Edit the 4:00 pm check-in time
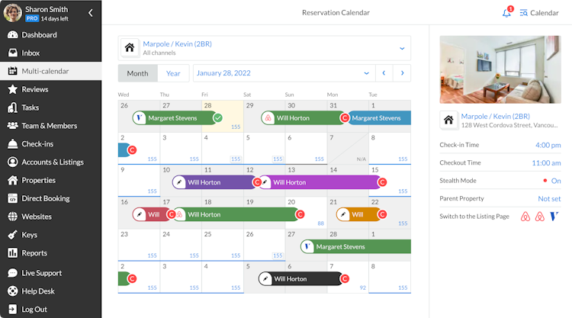The width and height of the screenshot is (572, 318). click(x=548, y=145)
